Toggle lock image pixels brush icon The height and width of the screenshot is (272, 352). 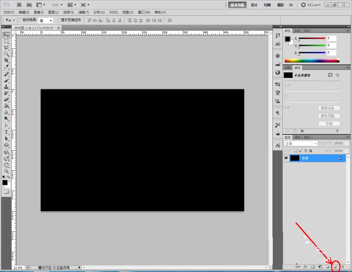301,150
